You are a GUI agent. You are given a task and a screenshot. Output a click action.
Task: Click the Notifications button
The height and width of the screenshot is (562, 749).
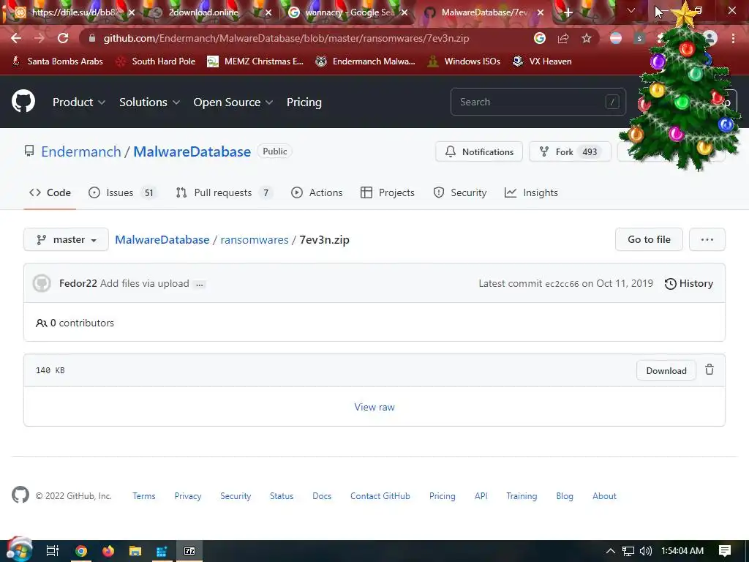[x=479, y=152]
